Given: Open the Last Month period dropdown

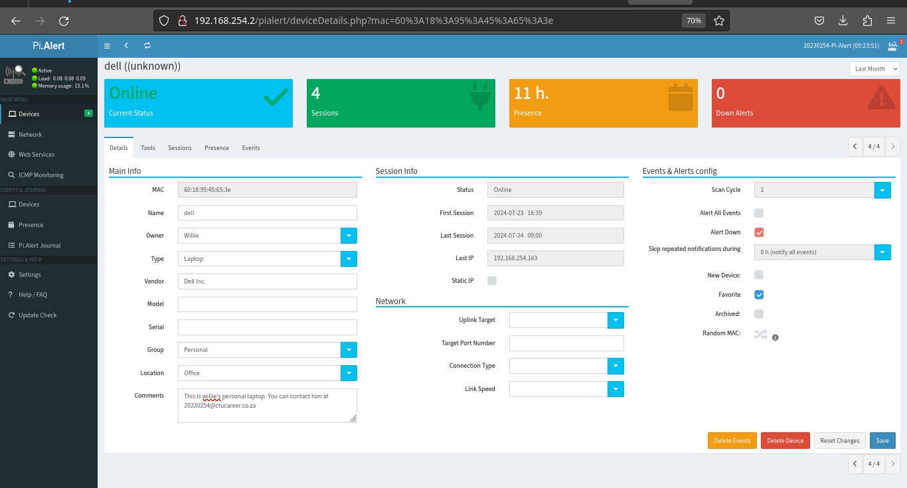Looking at the screenshot, I should pyautogui.click(x=874, y=68).
